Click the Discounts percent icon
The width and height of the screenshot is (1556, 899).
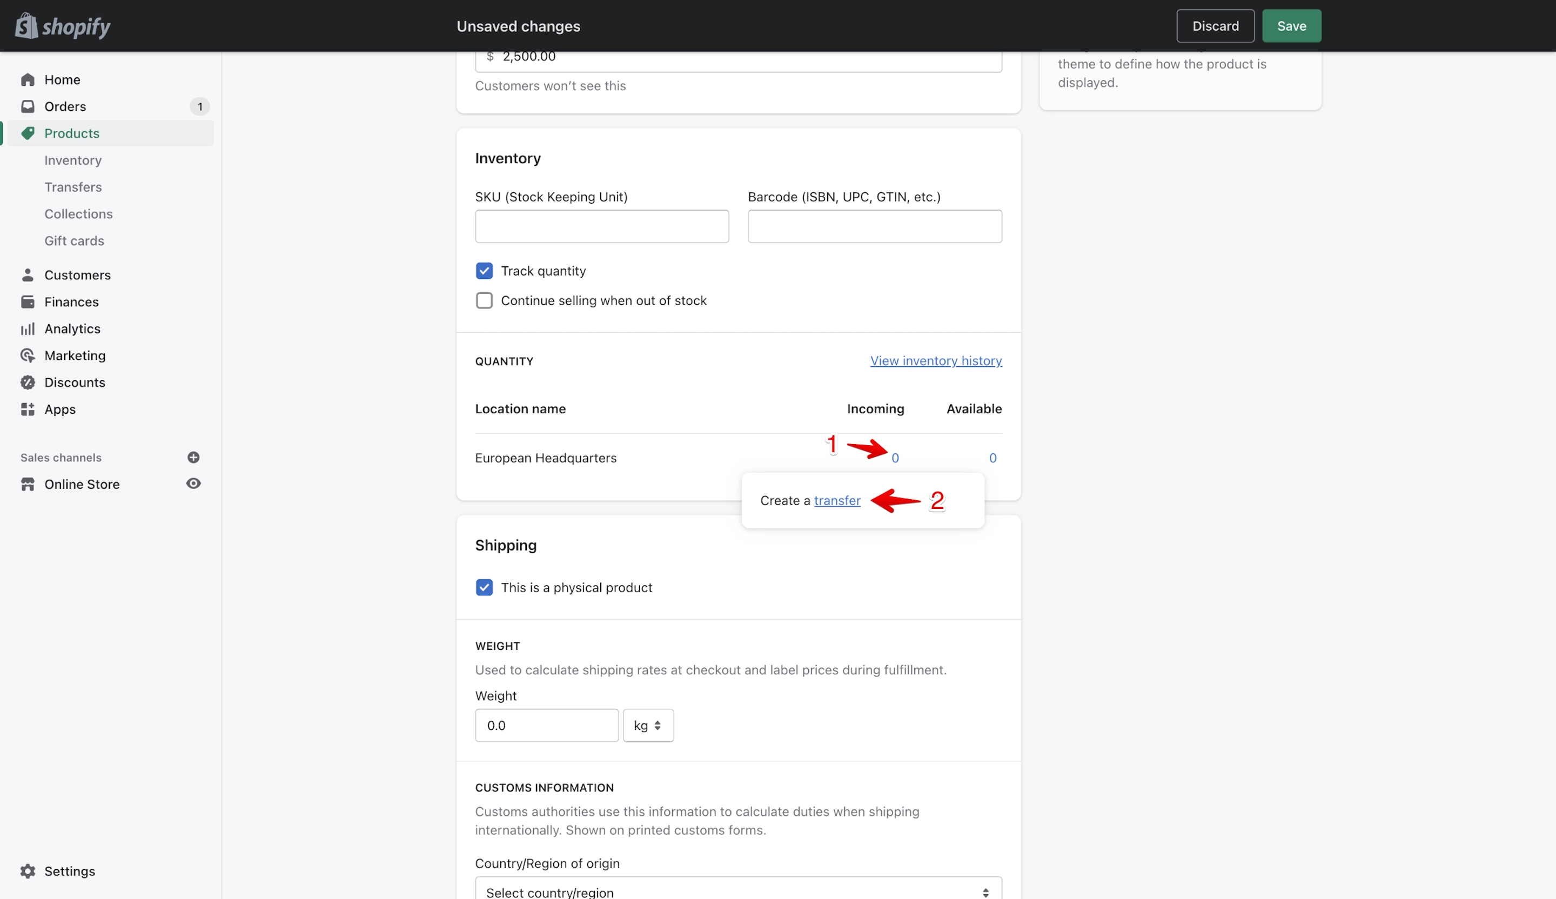coord(27,383)
